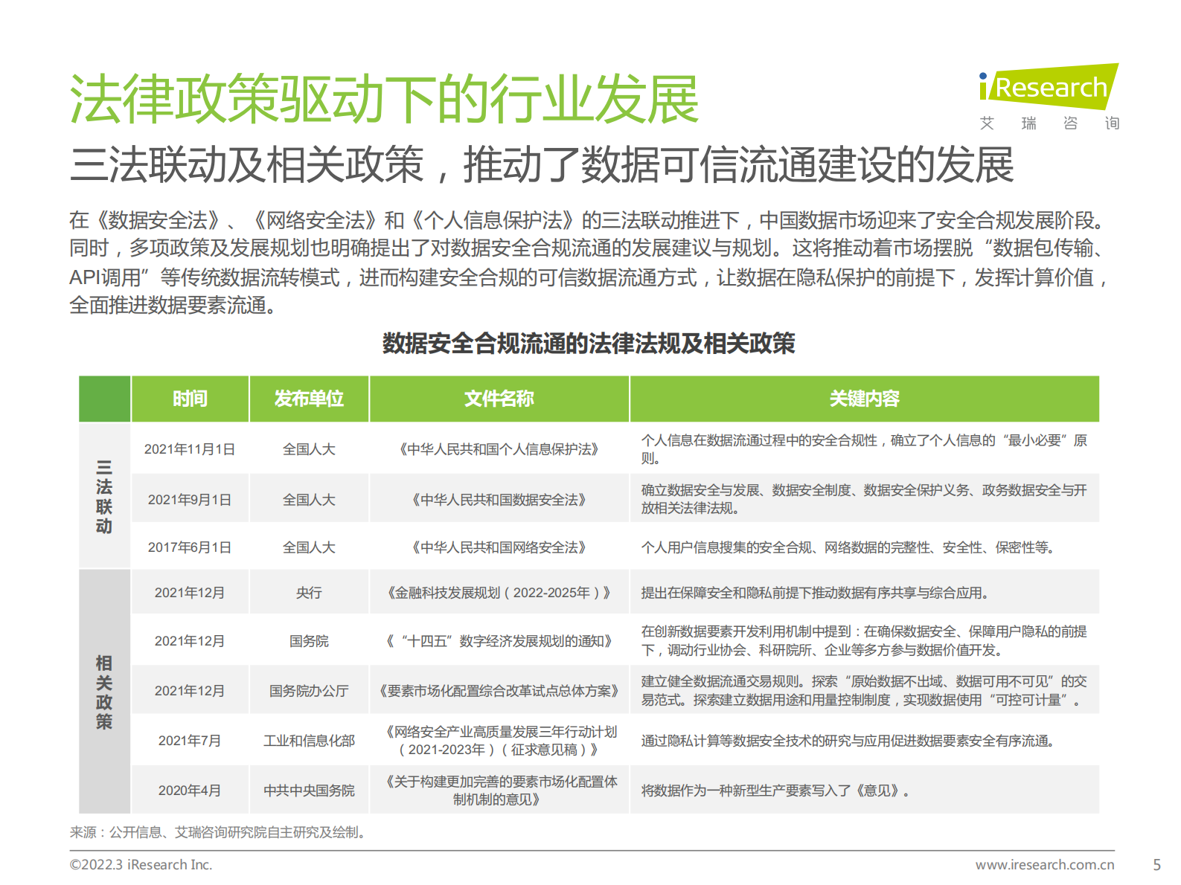Click the date cell 2020年4月
1181x885 pixels.
190,791
